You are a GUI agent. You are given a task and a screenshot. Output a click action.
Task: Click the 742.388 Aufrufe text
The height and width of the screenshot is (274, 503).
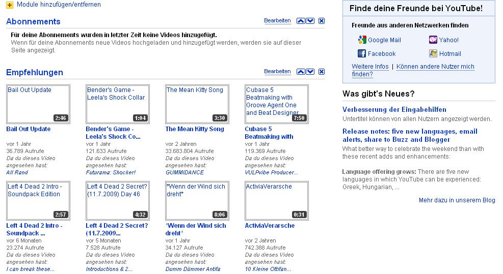[265, 248]
